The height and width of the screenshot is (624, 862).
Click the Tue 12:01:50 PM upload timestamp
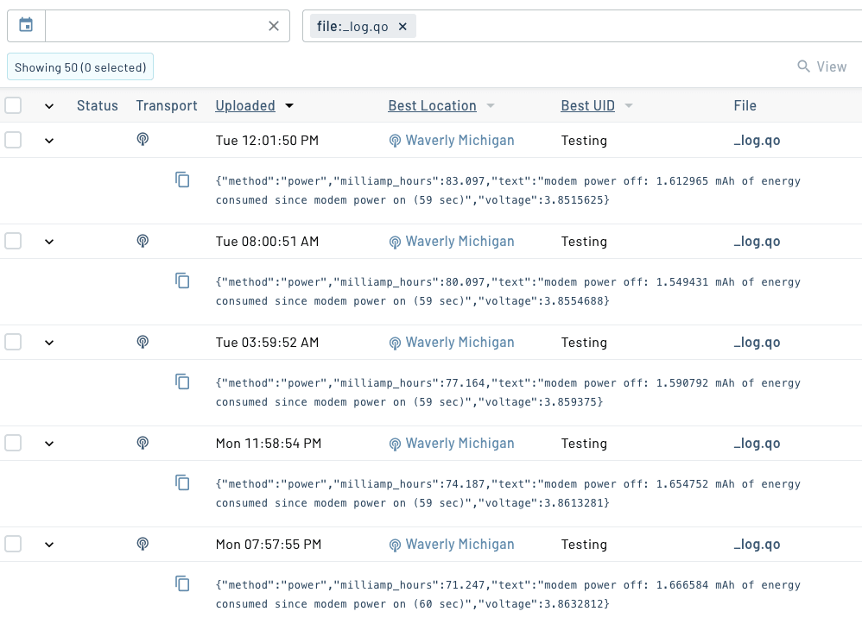coord(267,140)
